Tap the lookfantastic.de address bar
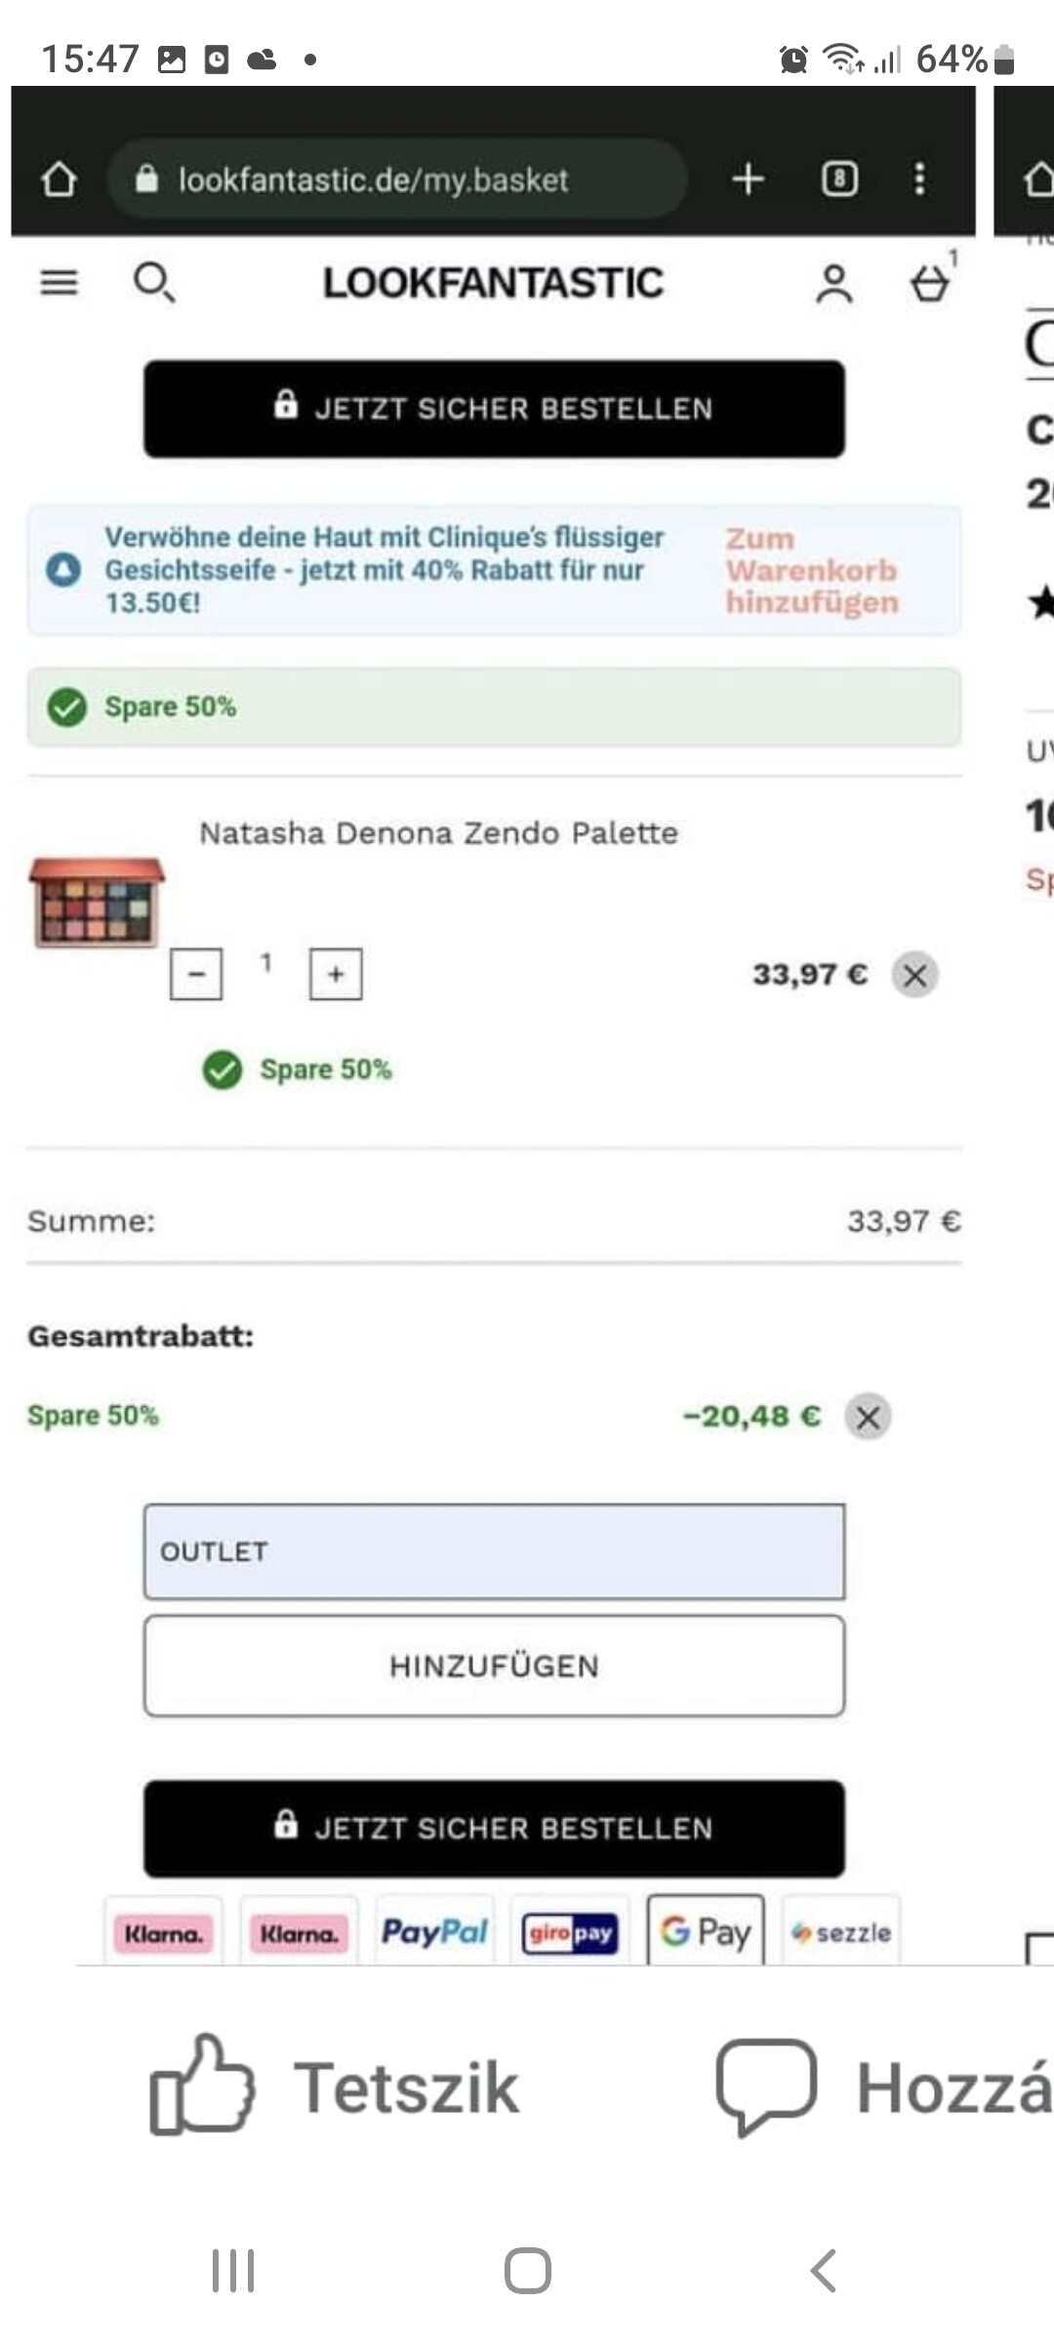1054x2342 pixels. point(395,179)
